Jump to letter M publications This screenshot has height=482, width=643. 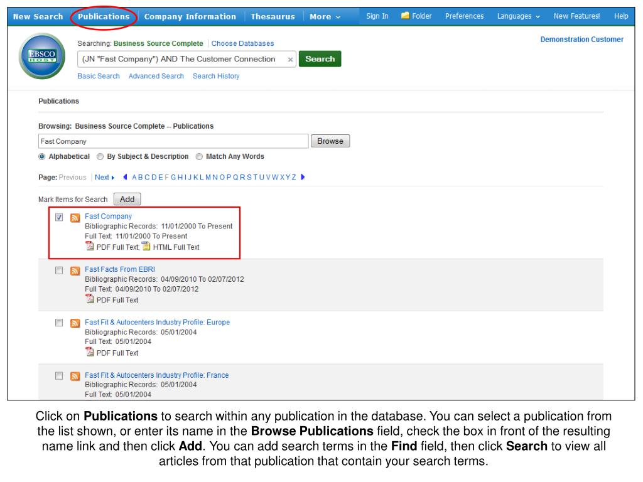click(208, 177)
